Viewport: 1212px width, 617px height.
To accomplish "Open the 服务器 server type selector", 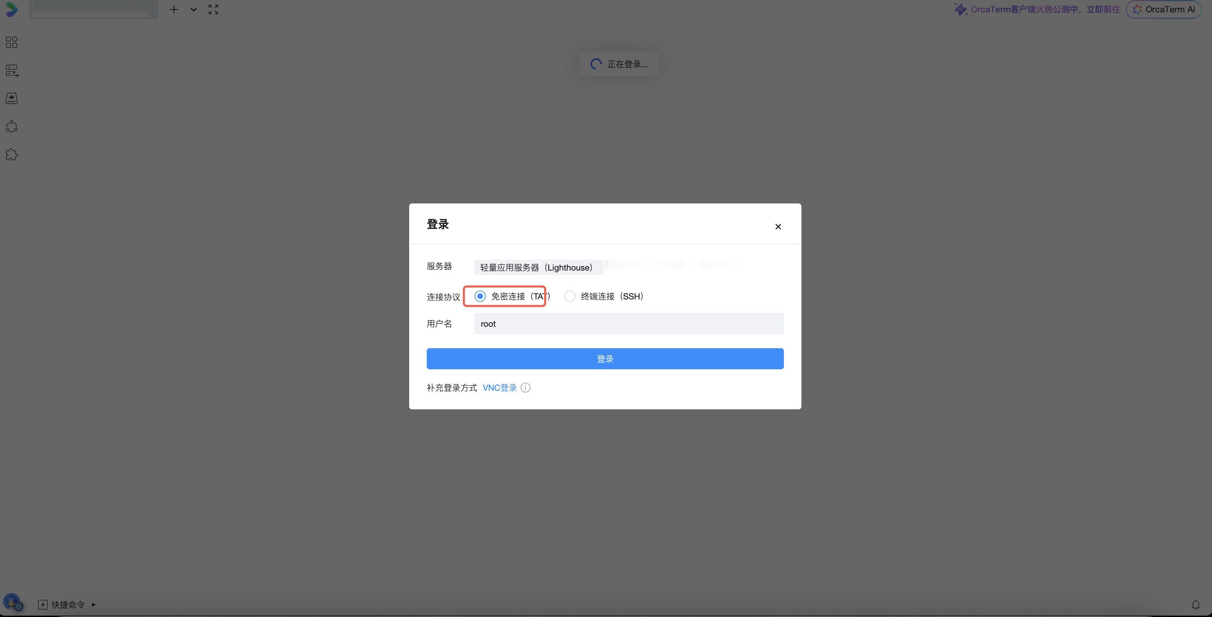I will [538, 267].
